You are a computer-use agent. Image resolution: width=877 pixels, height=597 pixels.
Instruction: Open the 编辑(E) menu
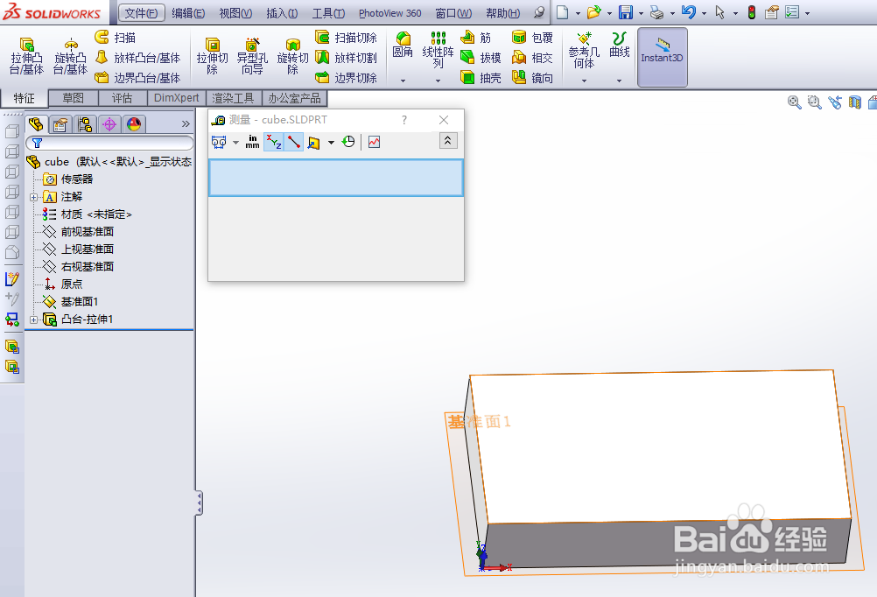click(x=188, y=13)
